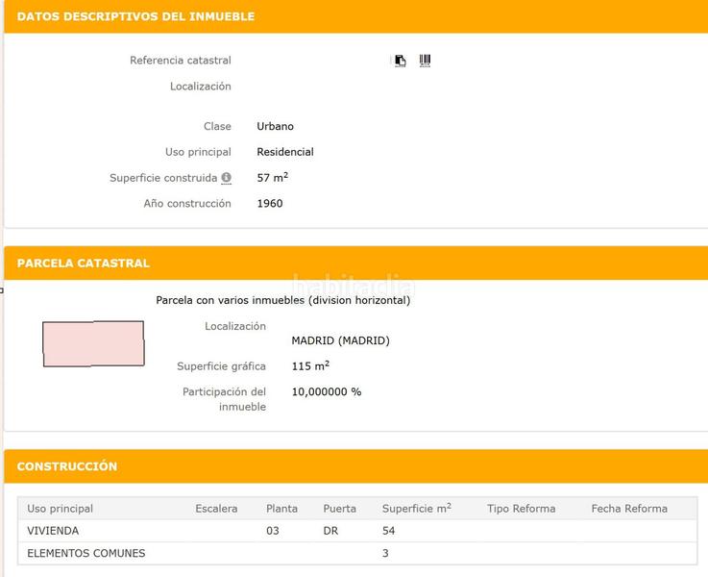Click the pink parcel map thumbnail

click(93, 343)
